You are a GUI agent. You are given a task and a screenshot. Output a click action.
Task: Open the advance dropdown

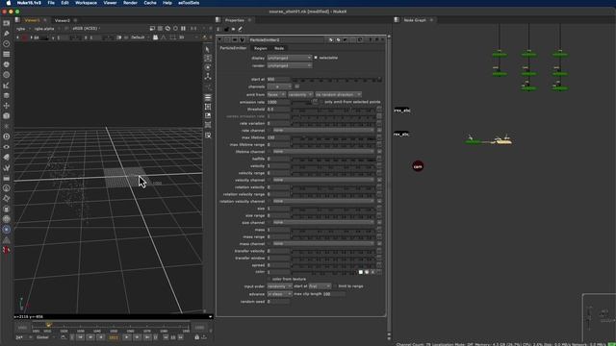[279, 294]
